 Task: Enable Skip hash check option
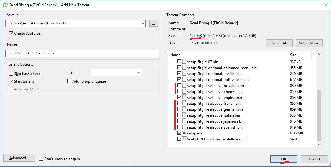click(11, 74)
